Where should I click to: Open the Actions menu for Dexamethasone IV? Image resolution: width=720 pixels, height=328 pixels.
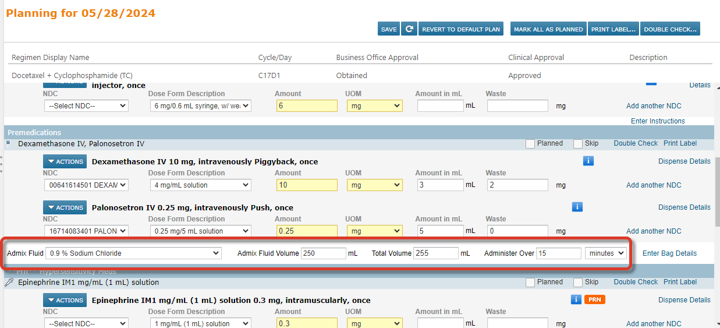65,161
